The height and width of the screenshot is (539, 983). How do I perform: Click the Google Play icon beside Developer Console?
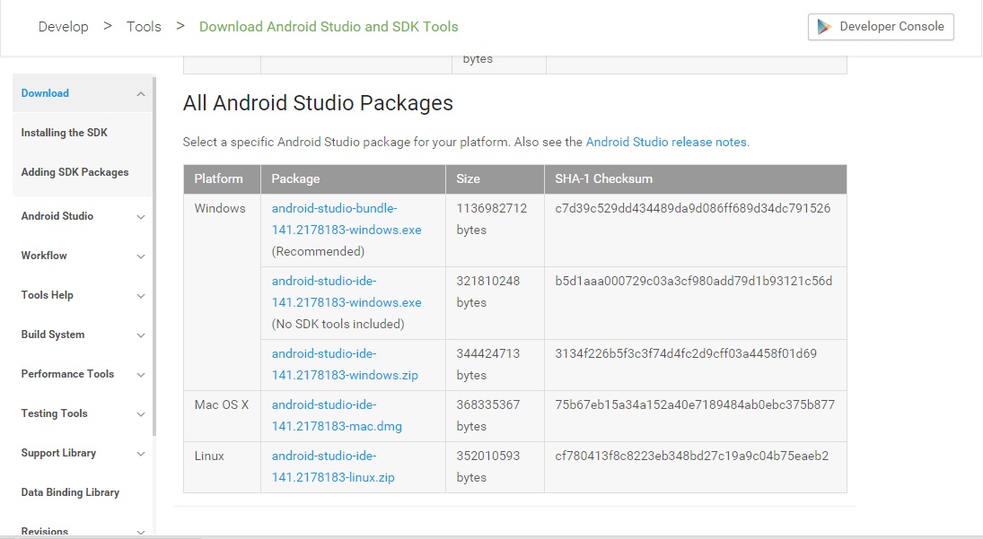pyautogui.click(x=822, y=26)
